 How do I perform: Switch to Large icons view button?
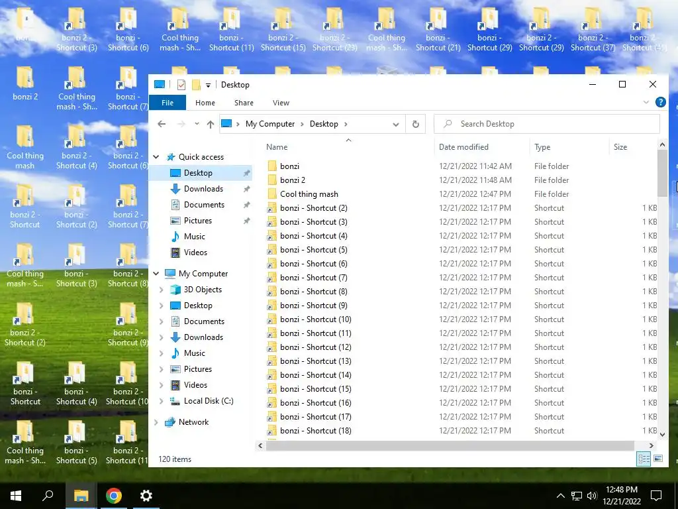coord(658,459)
